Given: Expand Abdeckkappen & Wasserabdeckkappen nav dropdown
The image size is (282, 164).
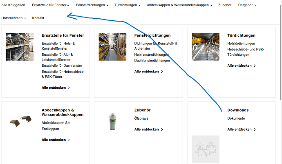Looking at the screenshot, I should point(179,5).
